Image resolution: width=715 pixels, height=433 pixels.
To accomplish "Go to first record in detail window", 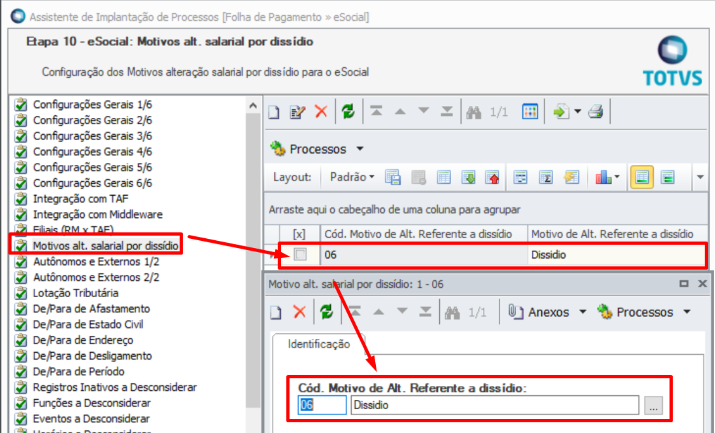I will tap(355, 311).
